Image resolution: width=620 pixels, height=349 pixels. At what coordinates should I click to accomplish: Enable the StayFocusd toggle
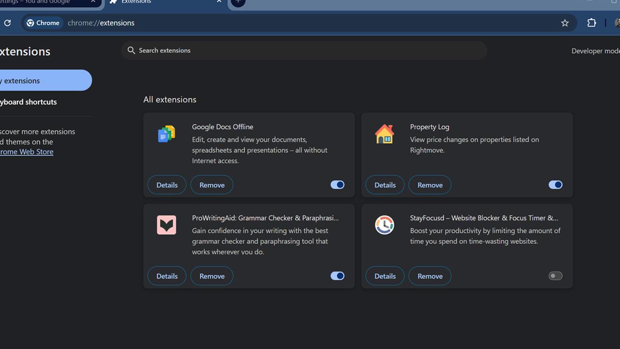[556, 276]
